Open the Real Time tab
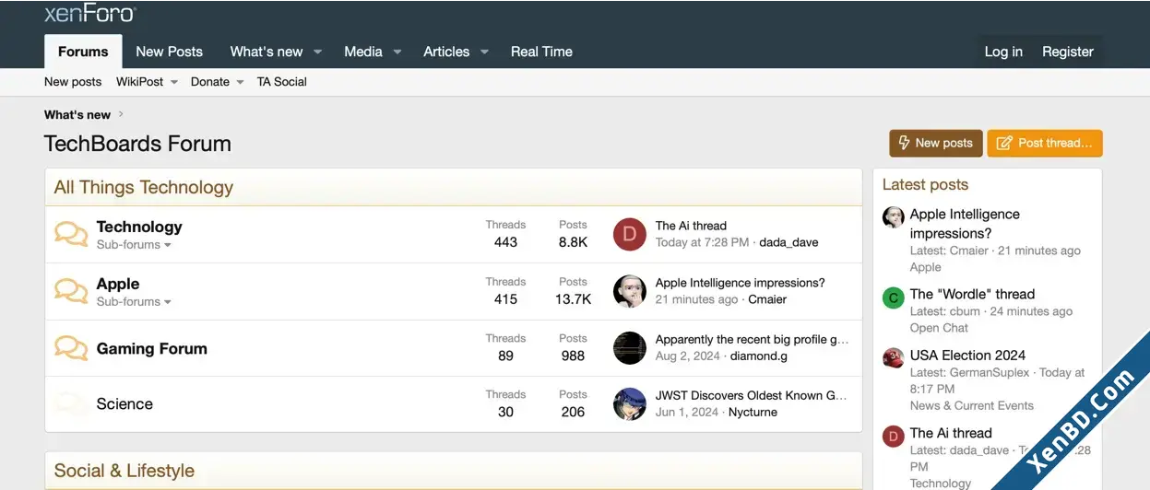 541,52
